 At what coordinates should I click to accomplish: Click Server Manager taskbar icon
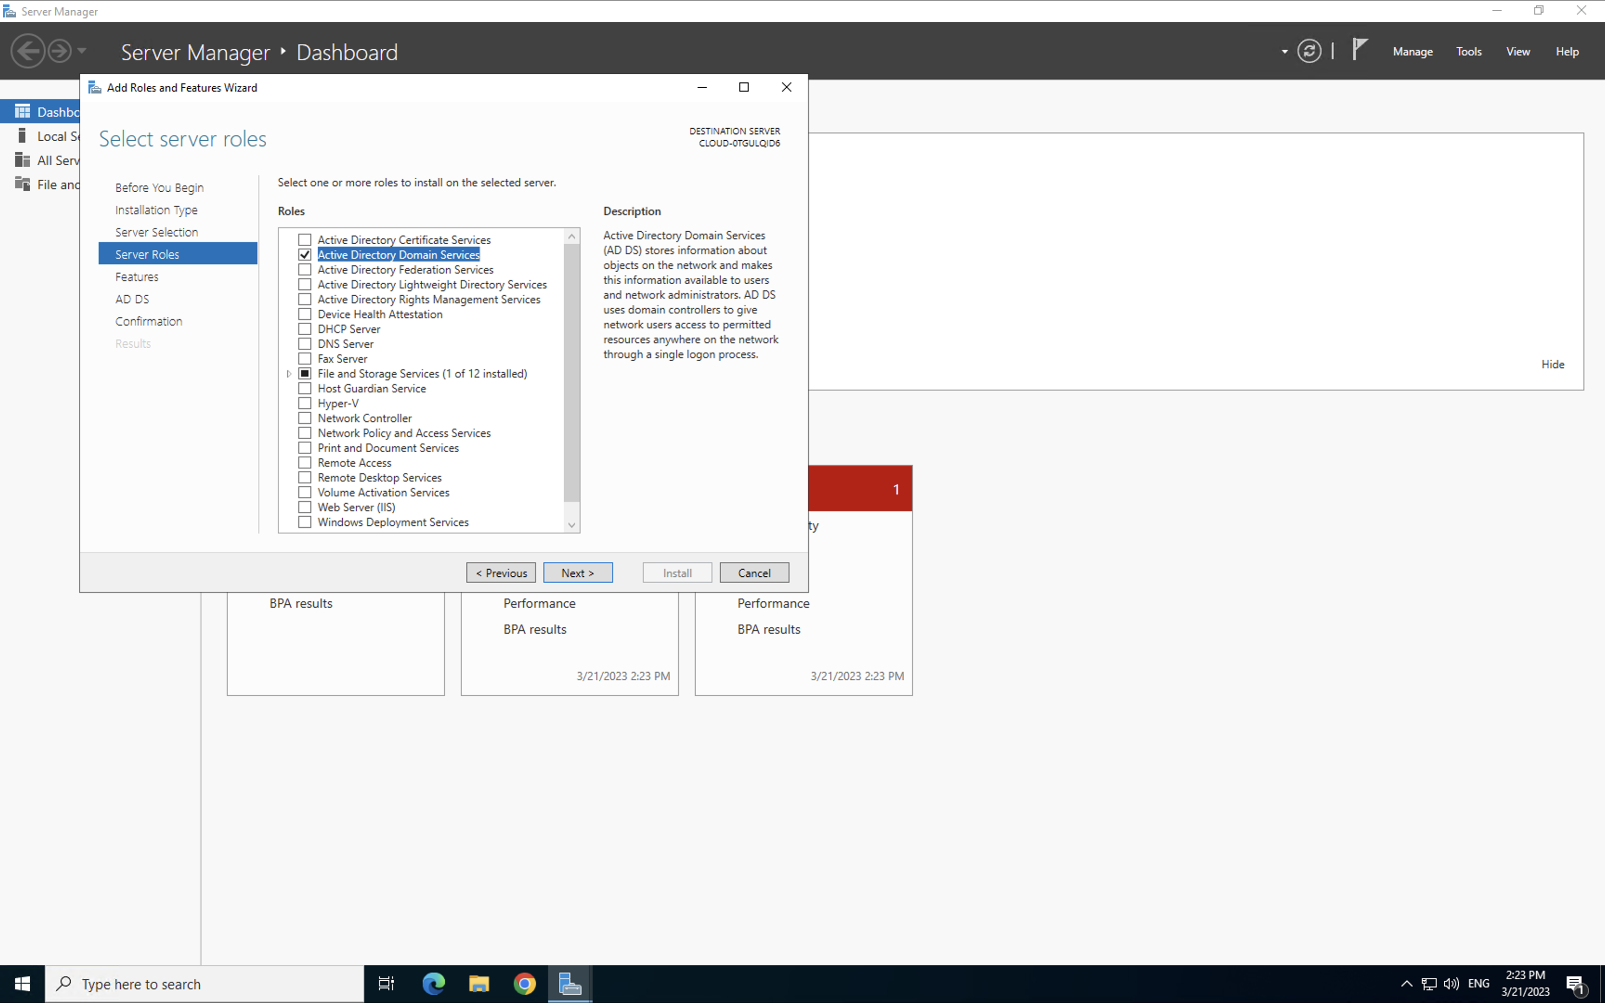pos(570,984)
